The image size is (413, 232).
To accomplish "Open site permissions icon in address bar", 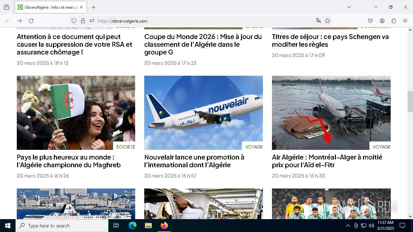I will pyautogui.click(x=92, y=21).
